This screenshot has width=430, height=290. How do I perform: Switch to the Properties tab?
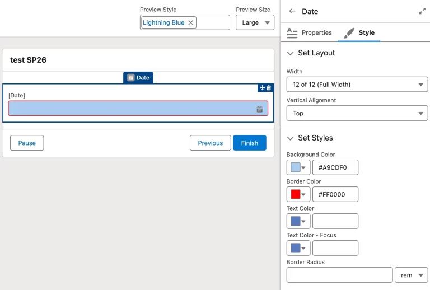[x=309, y=33]
